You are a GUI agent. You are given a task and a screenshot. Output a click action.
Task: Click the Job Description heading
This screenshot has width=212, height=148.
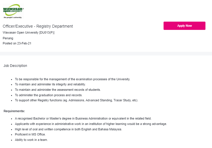coord(15,66)
